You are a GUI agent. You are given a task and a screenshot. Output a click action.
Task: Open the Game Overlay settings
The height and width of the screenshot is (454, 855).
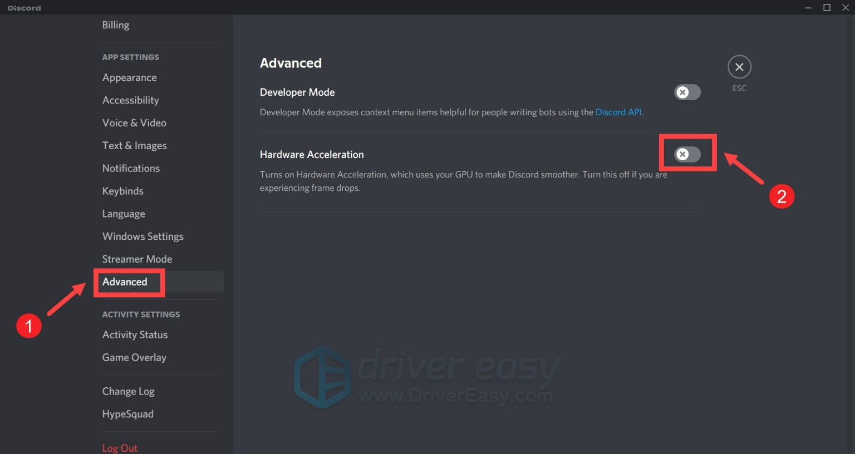[x=134, y=357]
